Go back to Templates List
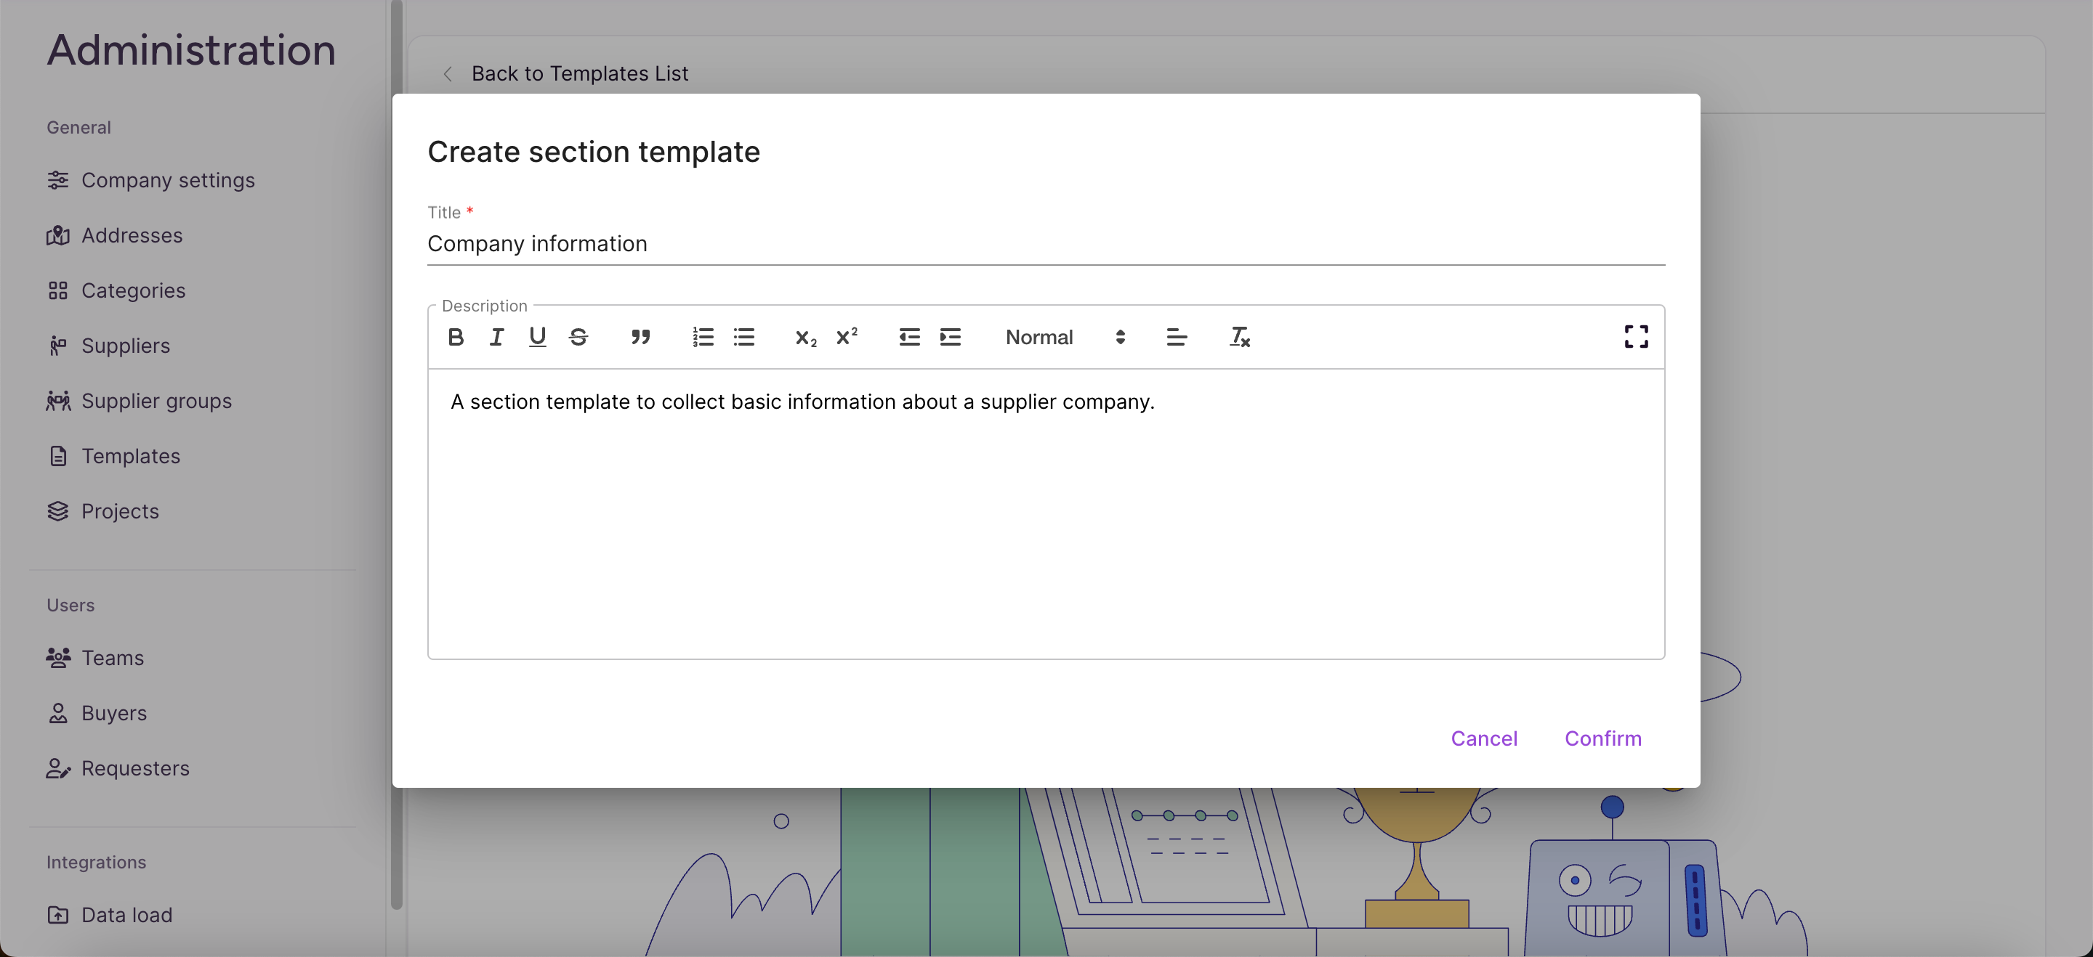2093x957 pixels. [579, 74]
